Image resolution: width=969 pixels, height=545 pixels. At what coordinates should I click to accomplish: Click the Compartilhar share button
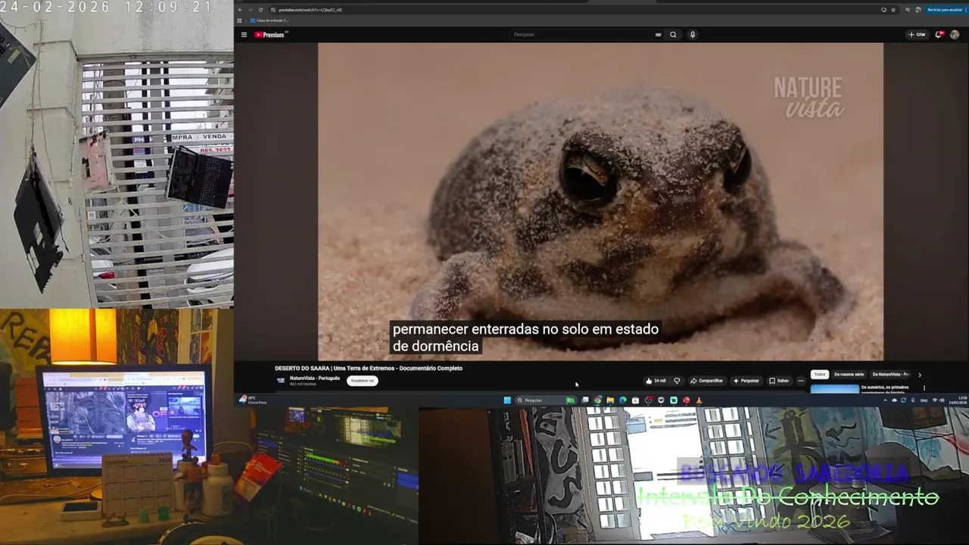707,381
